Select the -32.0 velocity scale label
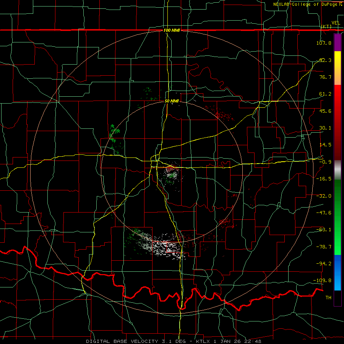 324,196
